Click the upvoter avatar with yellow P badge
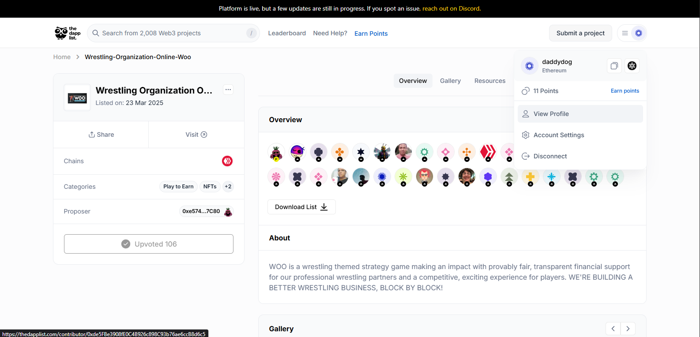The height and width of the screenshot is (337, 700). click(x=276, y=152)
